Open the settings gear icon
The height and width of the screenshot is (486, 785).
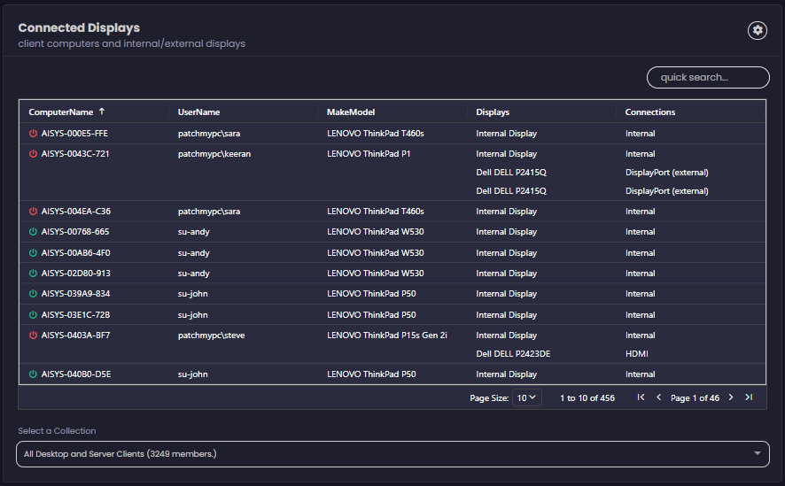tap(758, 30)
